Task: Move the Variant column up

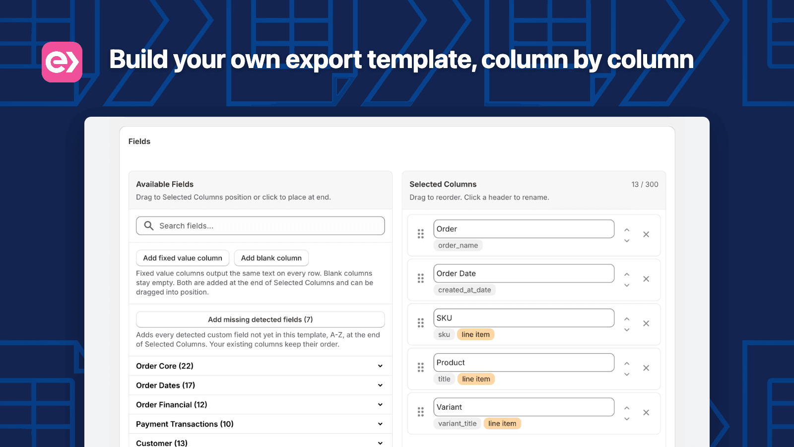Action: pos(627,408)
